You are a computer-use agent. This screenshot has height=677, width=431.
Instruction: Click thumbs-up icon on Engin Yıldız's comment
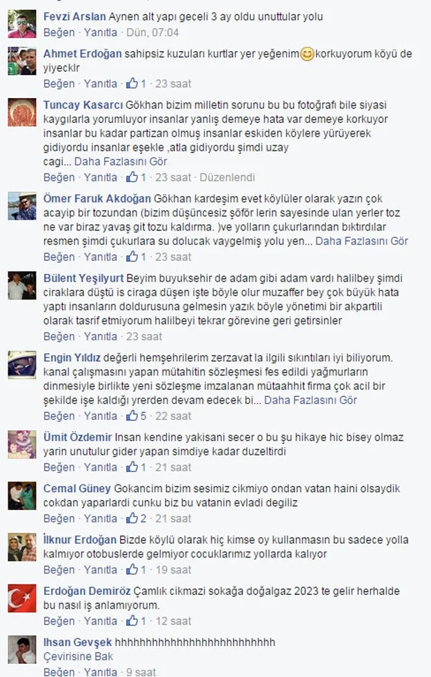(x=132, y=415)
